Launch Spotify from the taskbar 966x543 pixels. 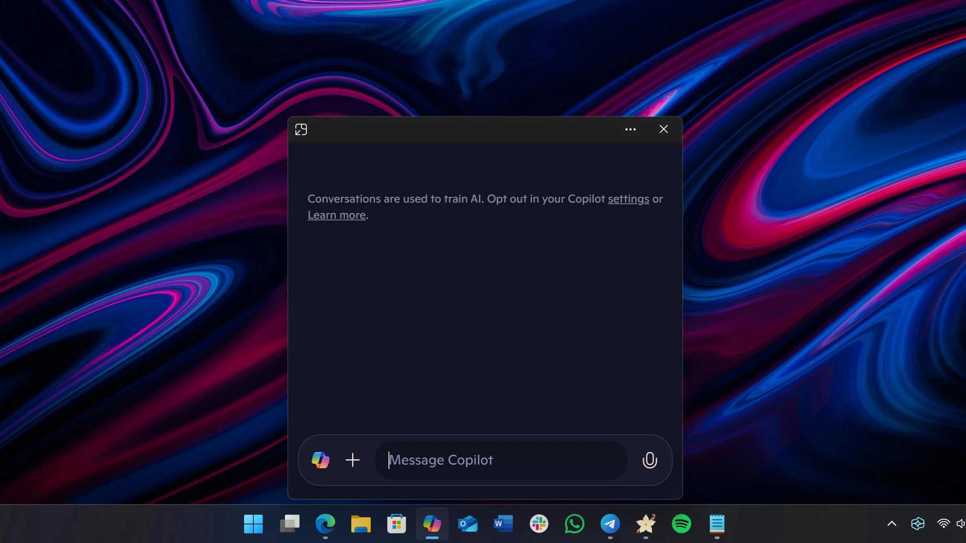681,524
